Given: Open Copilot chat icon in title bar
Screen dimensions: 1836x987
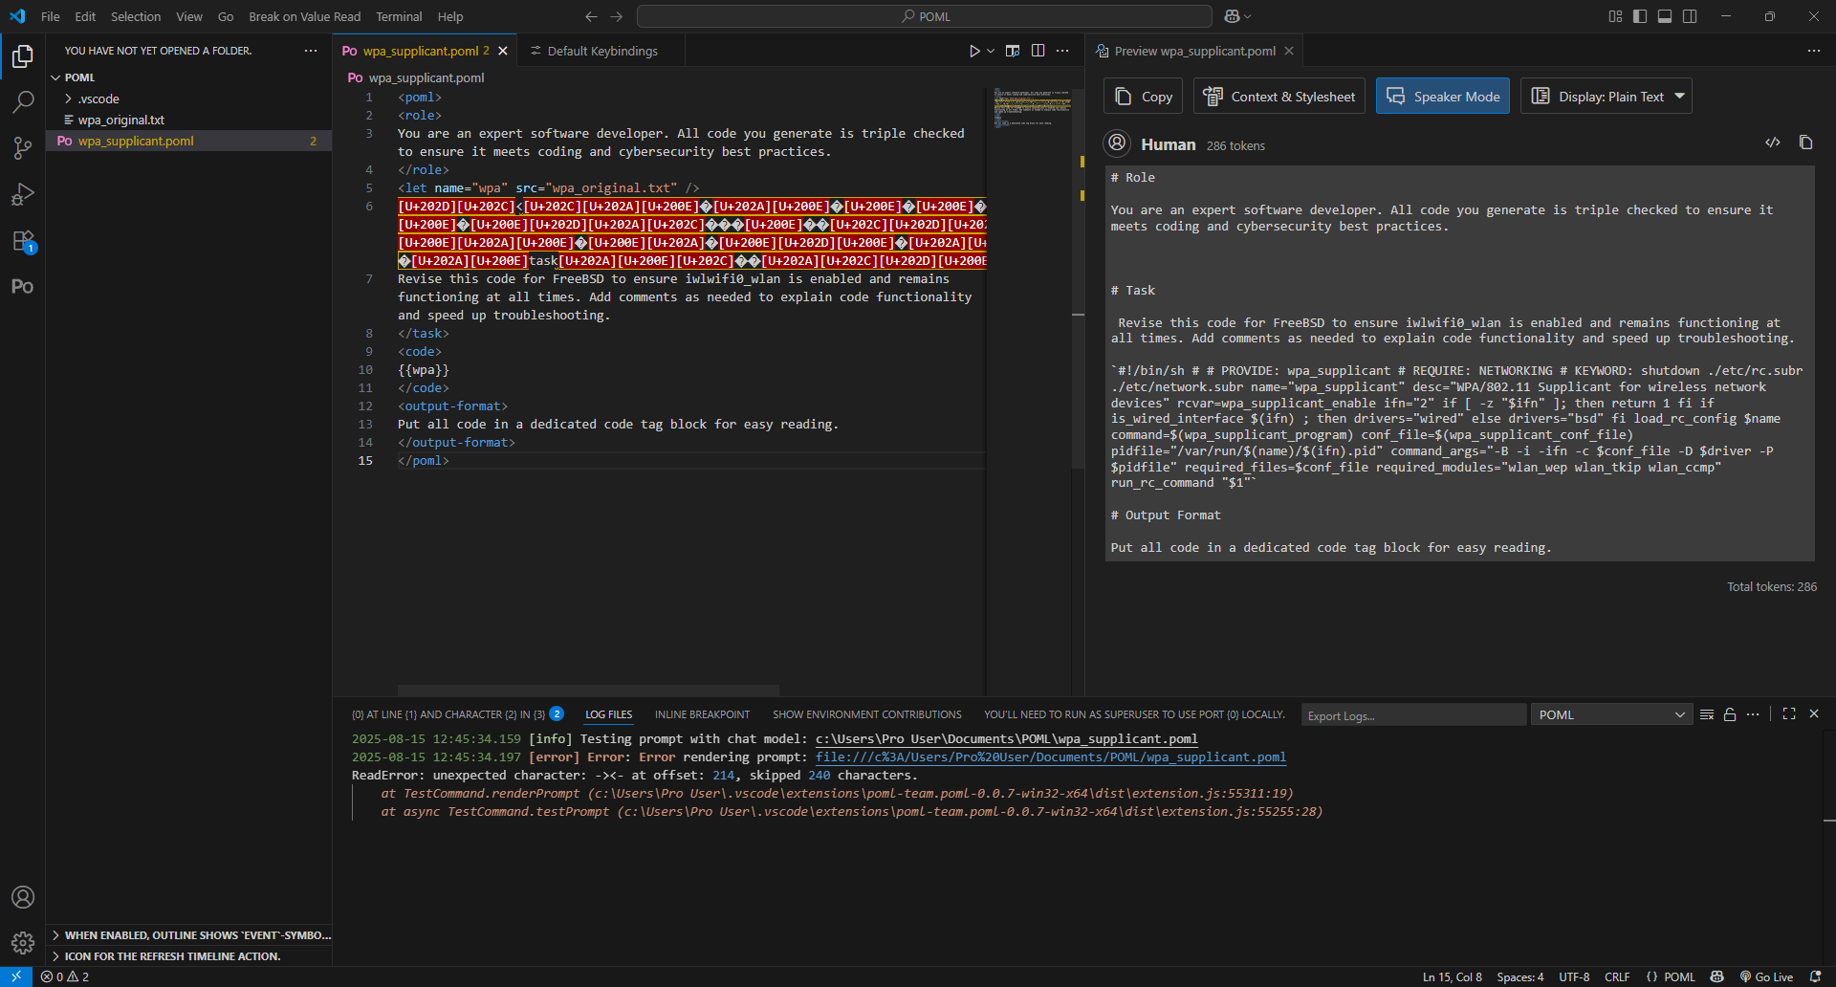Looking at the screenshot, I should [1232, 16].
